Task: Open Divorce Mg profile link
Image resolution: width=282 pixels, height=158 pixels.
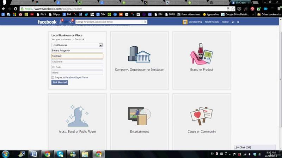Action: 192,22
